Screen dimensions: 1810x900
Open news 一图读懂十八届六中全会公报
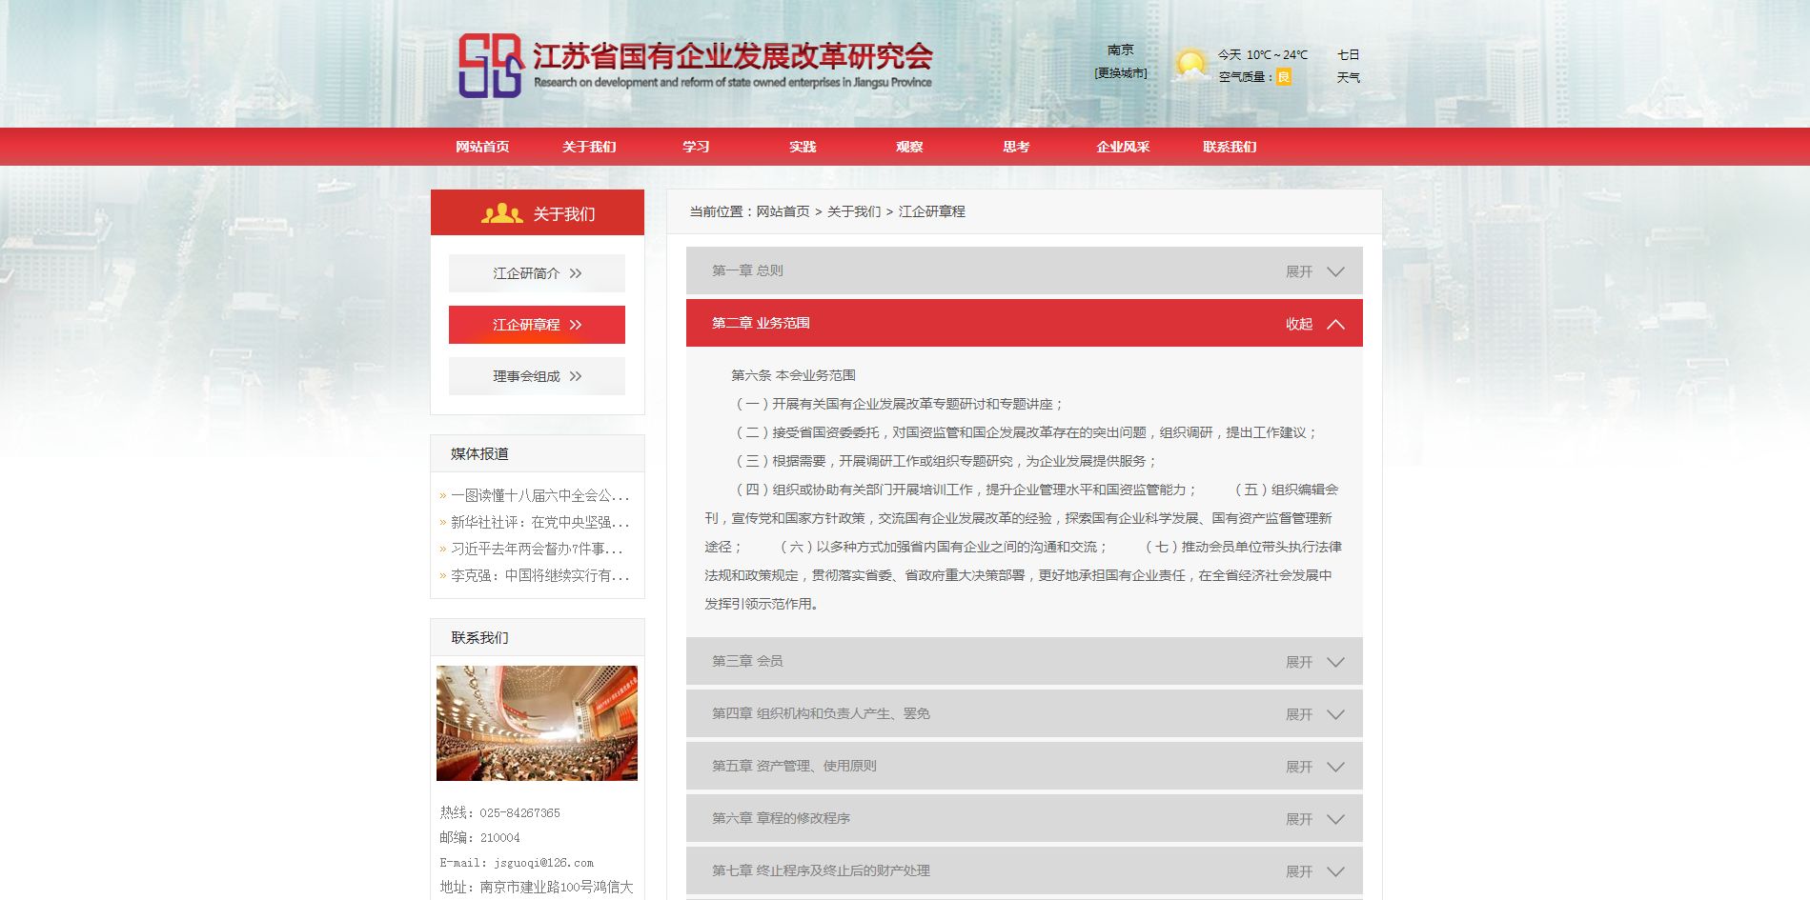click(x=539, y=495)
